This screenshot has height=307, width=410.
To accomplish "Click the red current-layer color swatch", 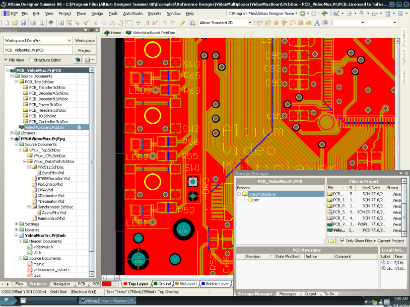I will point(107,284).
